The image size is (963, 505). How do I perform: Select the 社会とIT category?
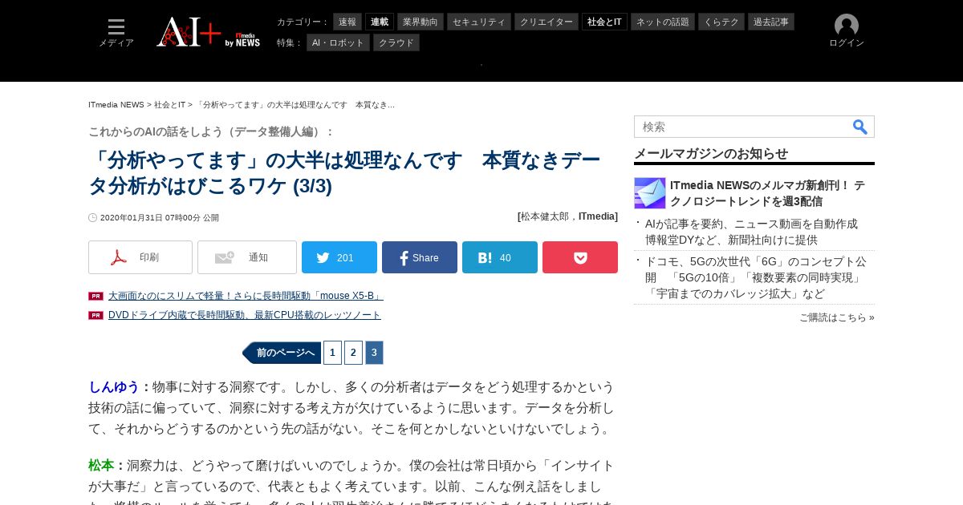point(604,22)
